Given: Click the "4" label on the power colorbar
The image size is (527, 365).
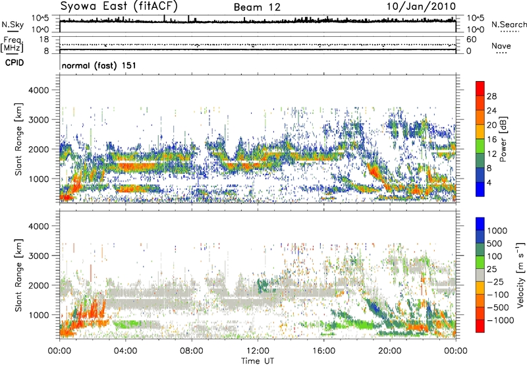Looking at the screenshot, I should [489, 183].
